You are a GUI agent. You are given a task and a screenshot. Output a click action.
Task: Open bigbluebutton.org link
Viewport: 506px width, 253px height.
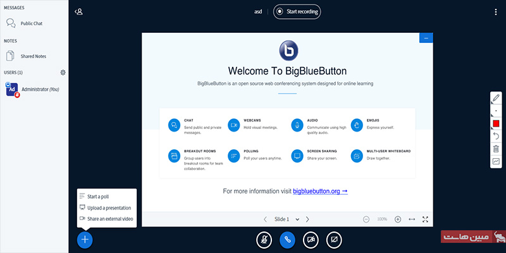tap(320, 192)
